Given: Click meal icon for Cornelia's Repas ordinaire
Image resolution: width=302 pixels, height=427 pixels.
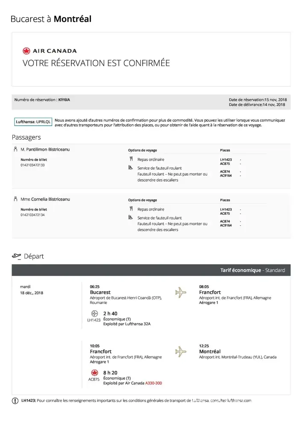Looking at the screenshot, I should coord(131,209).
